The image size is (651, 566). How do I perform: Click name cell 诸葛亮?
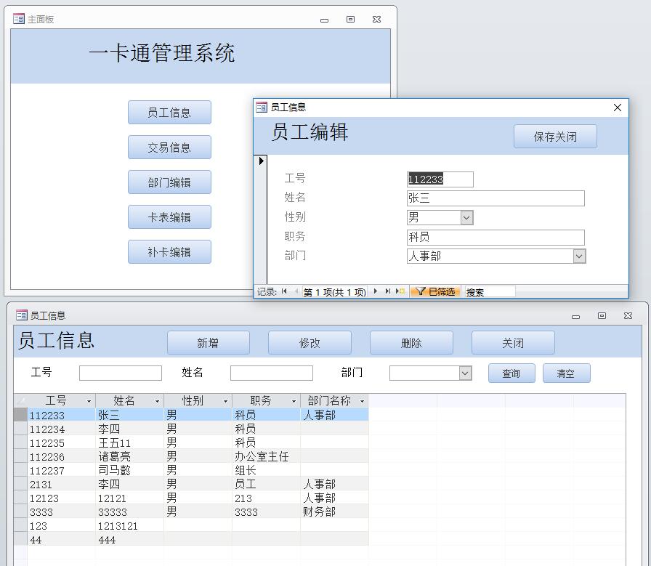(x=130, y=456)
